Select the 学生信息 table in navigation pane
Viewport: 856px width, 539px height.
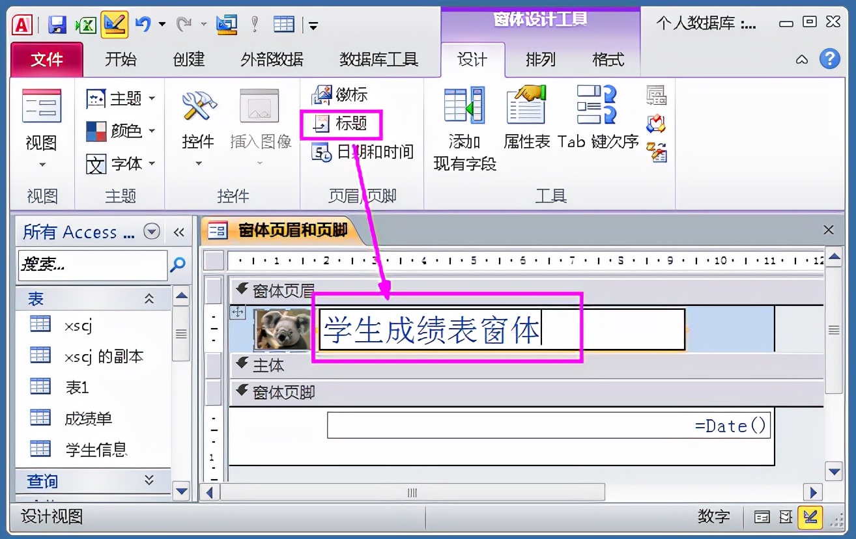[90, 449]
